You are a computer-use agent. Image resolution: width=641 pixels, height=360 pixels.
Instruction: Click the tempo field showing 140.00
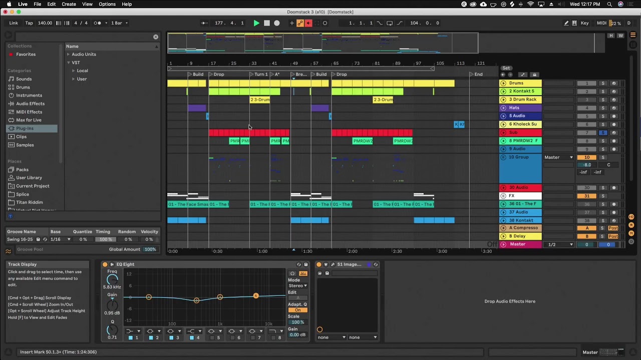pyautogui.click(x=45, y=23)
